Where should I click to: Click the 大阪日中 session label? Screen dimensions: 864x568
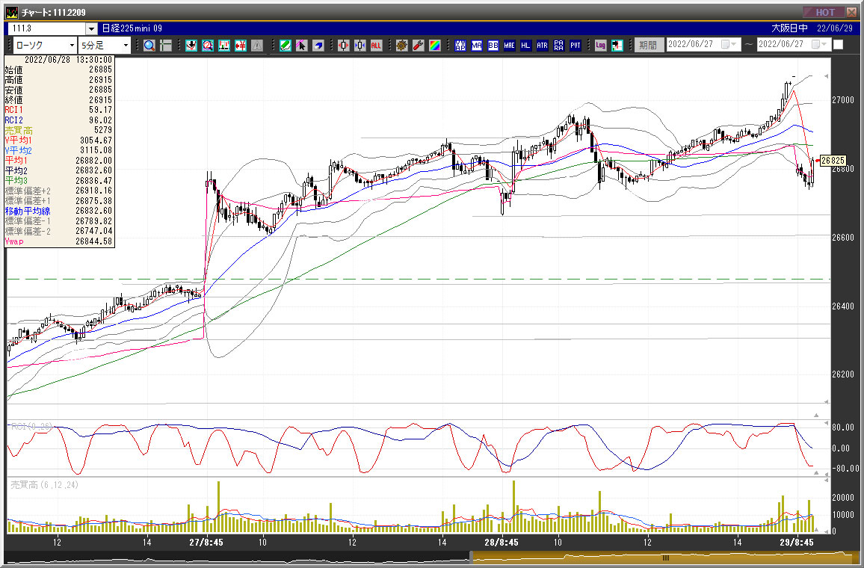coord(789,28)
